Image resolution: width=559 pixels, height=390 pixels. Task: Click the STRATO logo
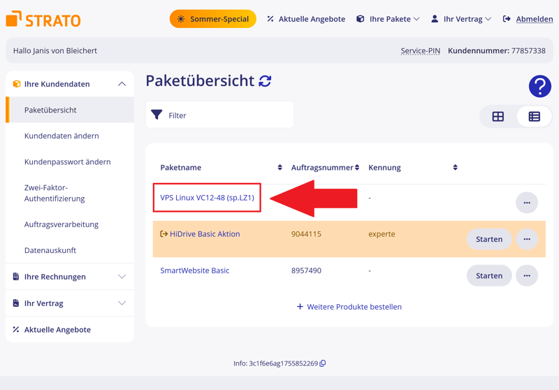(x=43, y=20)
